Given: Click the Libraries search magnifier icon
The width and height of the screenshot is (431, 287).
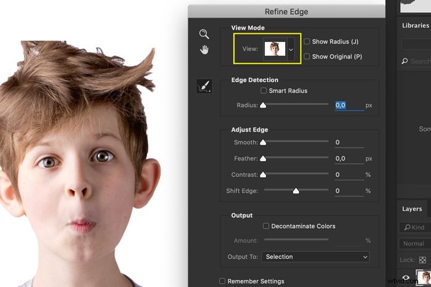Looking at the screenshot, I should tap(405, 61).
